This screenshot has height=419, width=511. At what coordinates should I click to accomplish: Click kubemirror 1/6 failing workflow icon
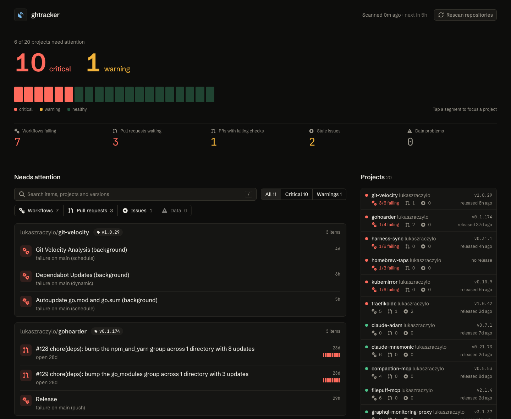pyautogui.click(x=374, y=290)
